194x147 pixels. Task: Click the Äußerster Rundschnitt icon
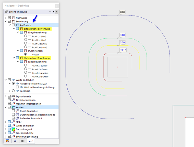[x=17, y=118]
